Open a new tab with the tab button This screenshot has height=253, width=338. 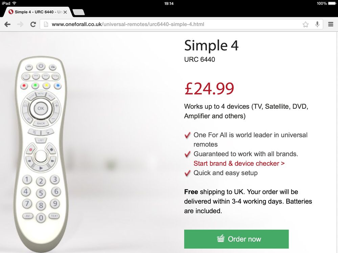79,12
